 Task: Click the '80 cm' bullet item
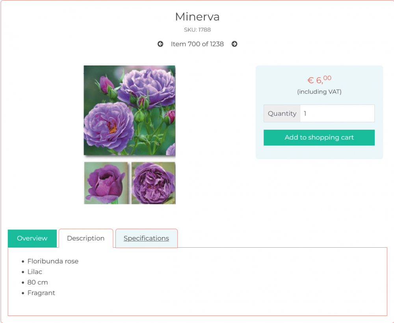37,282
